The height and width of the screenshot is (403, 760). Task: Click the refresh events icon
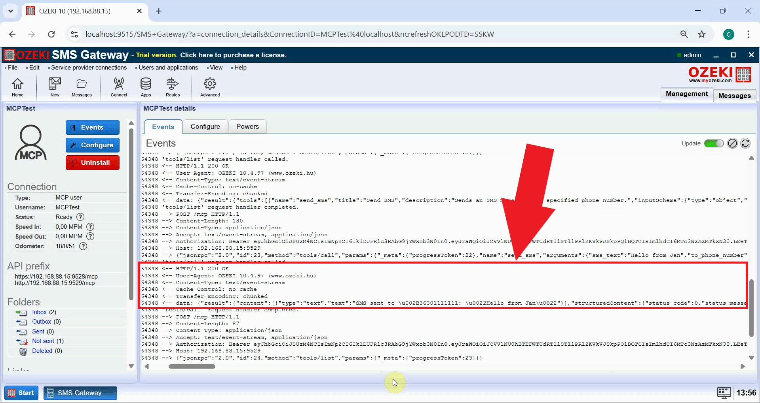tap(745, 143)
